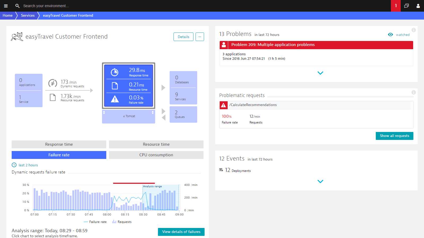
Task: Click the resource time document icon
Action: pyautogui.click(x=115, y=86)
